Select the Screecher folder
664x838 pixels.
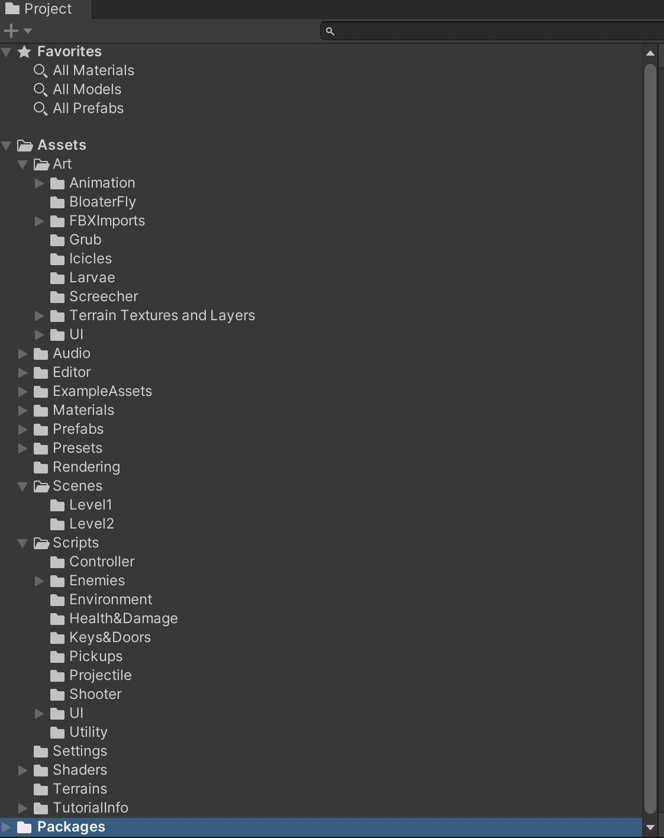(x=103, y=296)
